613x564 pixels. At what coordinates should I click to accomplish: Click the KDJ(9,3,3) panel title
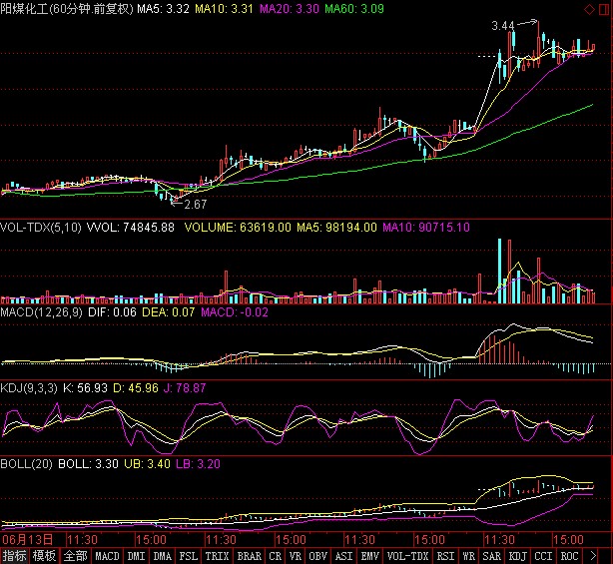click(29, 387)
